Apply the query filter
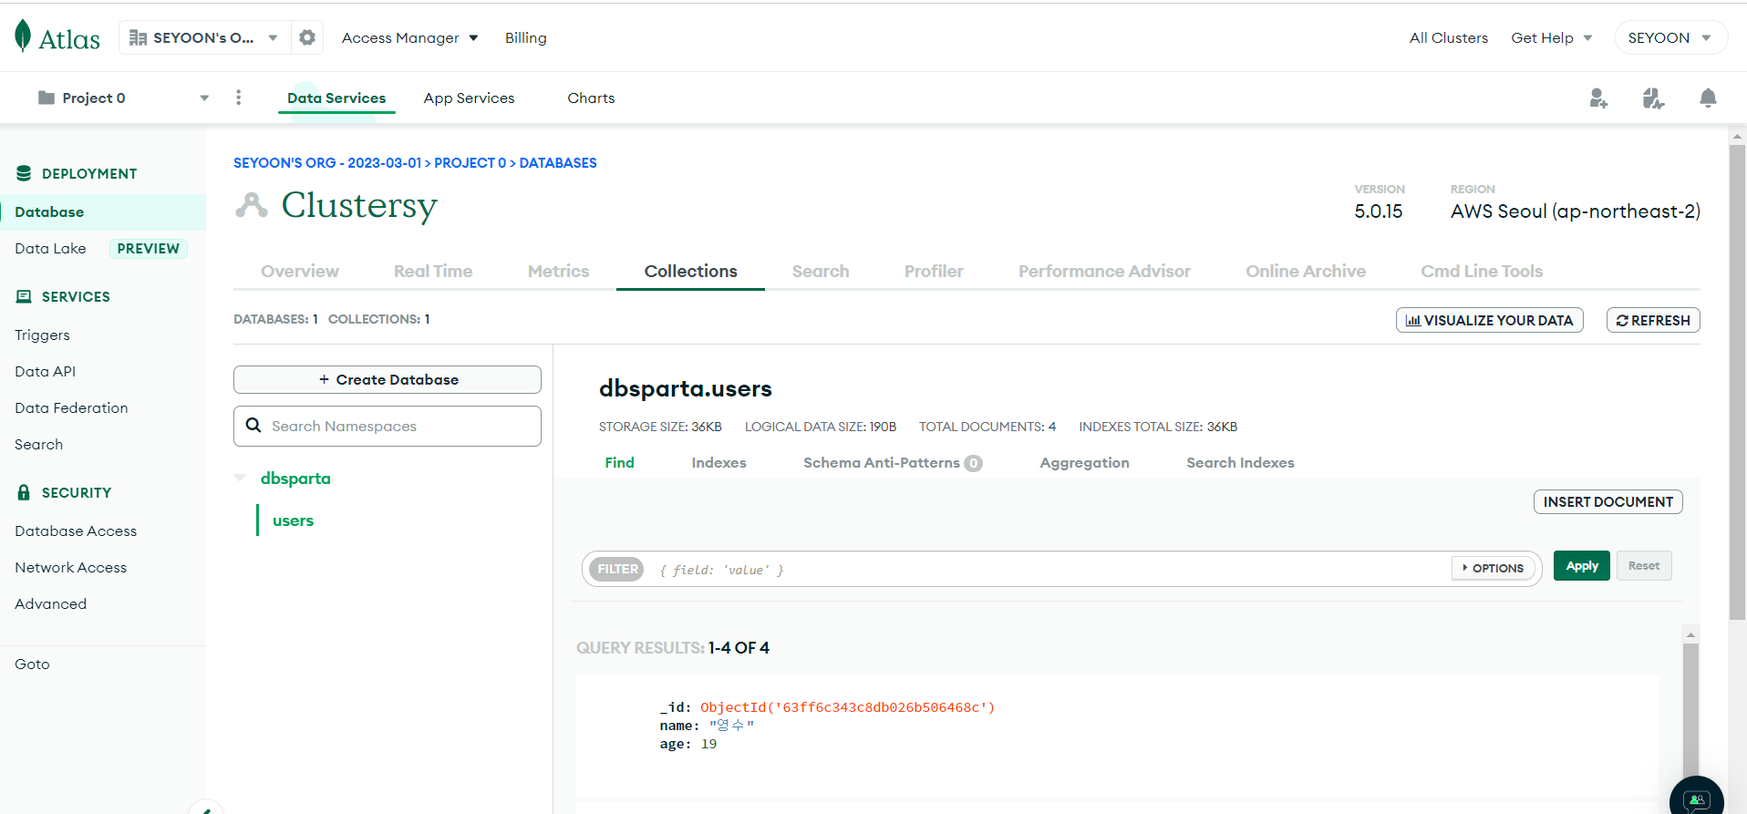Viewport: 1747px width, 814px height. 1582,565
